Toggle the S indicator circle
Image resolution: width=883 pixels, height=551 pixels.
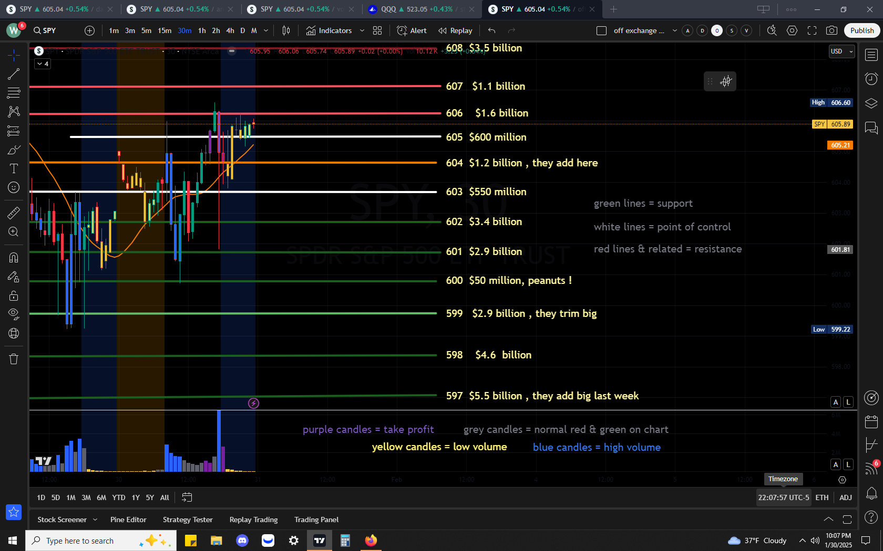pos(732,30)
